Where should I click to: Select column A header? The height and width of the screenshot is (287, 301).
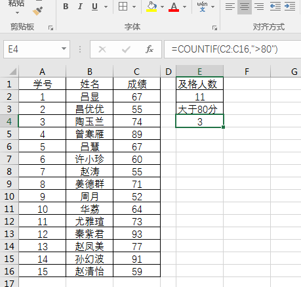43,72
